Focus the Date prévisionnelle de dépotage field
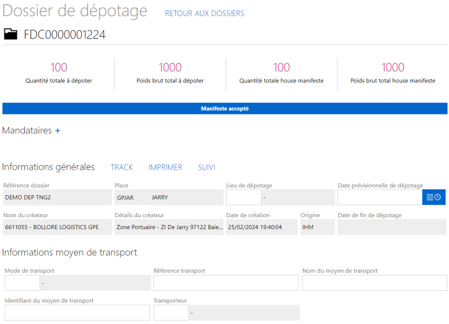Image resolution: width=449 pixels, height=324 pixels. pos(380,197)
